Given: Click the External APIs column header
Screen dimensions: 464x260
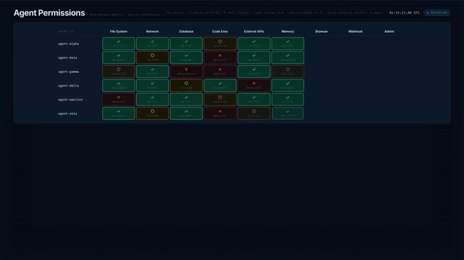Looking at the screenshot, I should (x=254, y=31).
